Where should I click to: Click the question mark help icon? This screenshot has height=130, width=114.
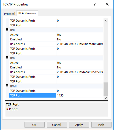95,4
